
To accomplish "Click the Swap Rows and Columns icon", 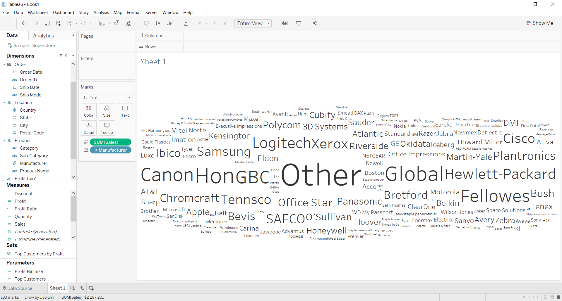I will [147, 23].
